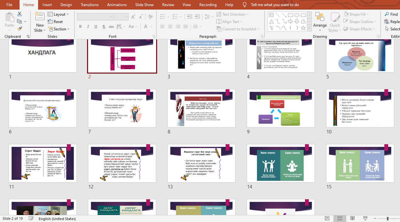Click Decrease Font Size icon
Image resolution: width=400 pixels, height=222 pixels.
point(140,17)
